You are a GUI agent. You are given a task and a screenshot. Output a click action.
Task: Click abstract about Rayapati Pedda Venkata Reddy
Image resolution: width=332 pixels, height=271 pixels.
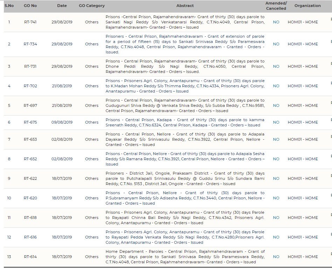click(x=185, y=237)
